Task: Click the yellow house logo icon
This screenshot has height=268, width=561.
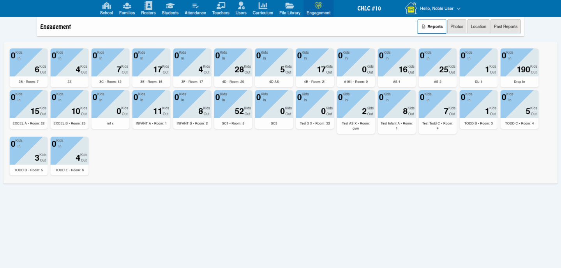Action: pos(411,8)
